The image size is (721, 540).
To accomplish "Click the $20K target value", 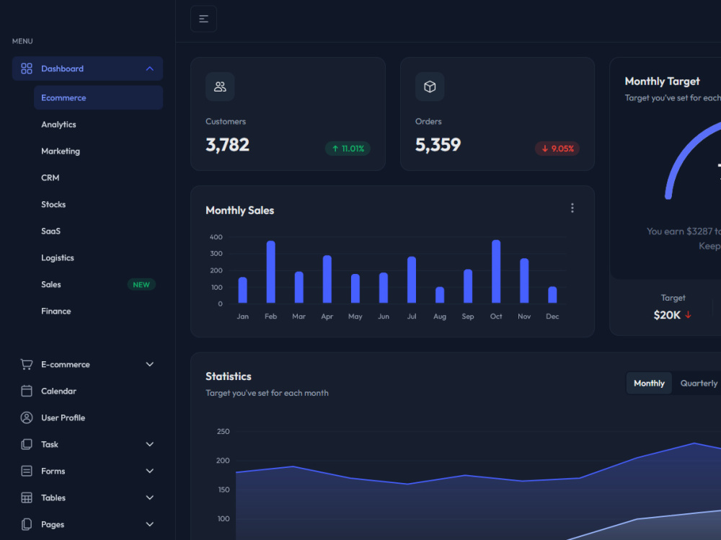I will tap(667, 315).
